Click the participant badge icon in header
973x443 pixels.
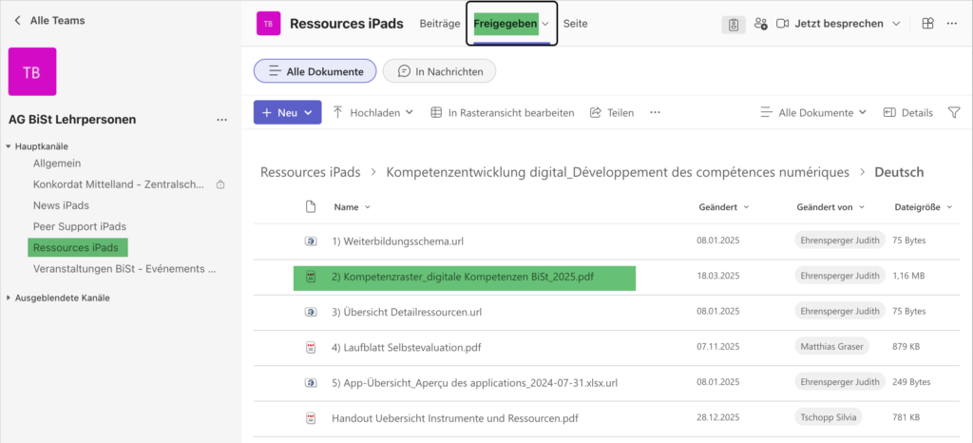tap(734, 24)
